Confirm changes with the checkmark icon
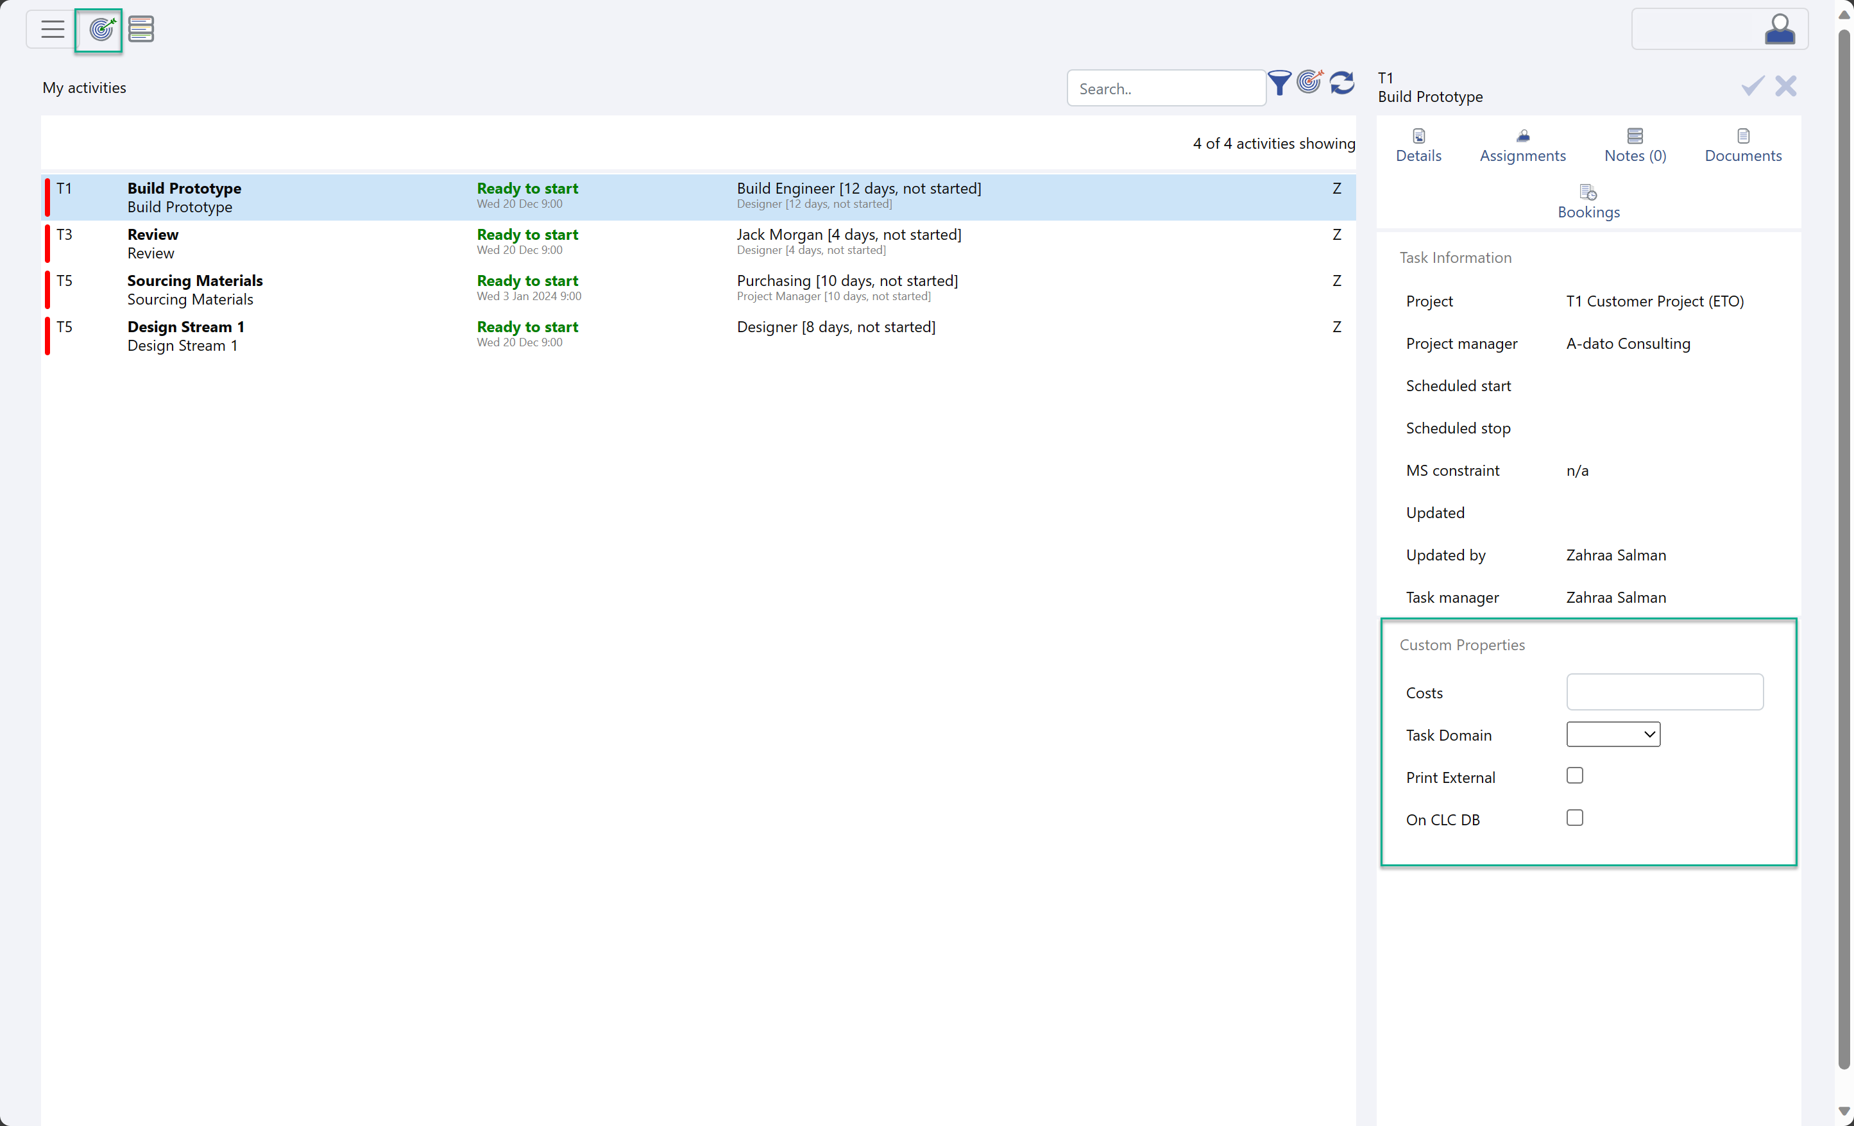The image size is (1854, 1126). [x=1753, y=86]
